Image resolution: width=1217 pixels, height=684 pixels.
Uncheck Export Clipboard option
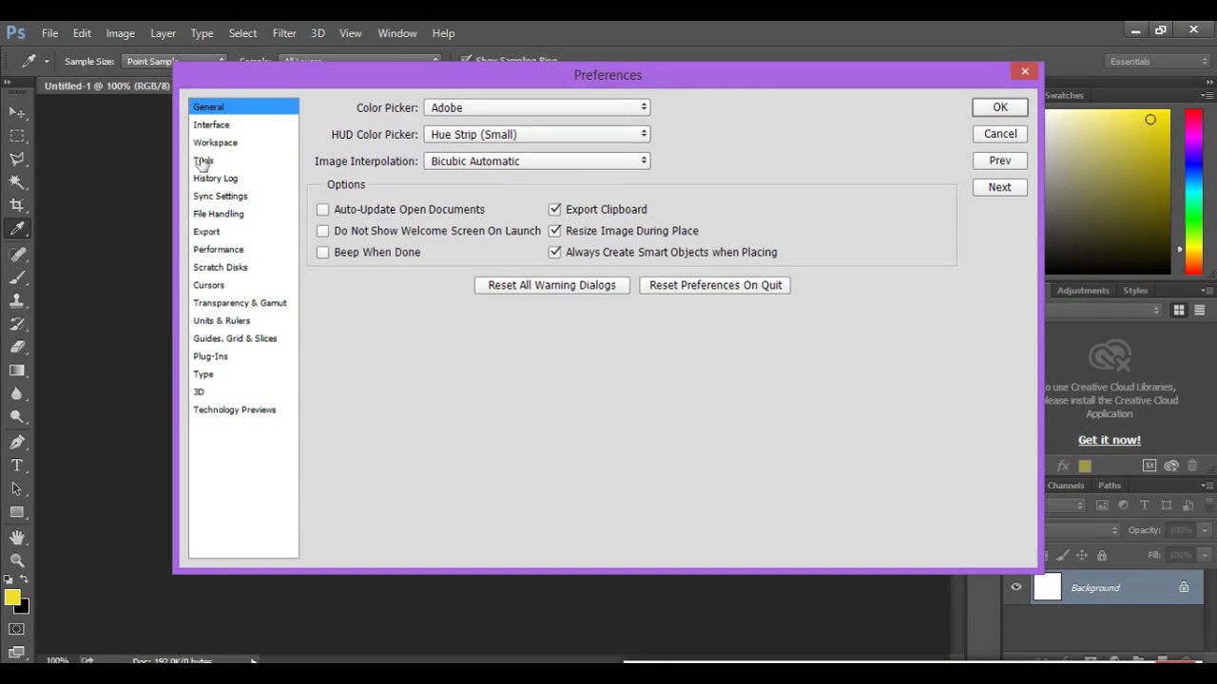[x=555, y=209]
